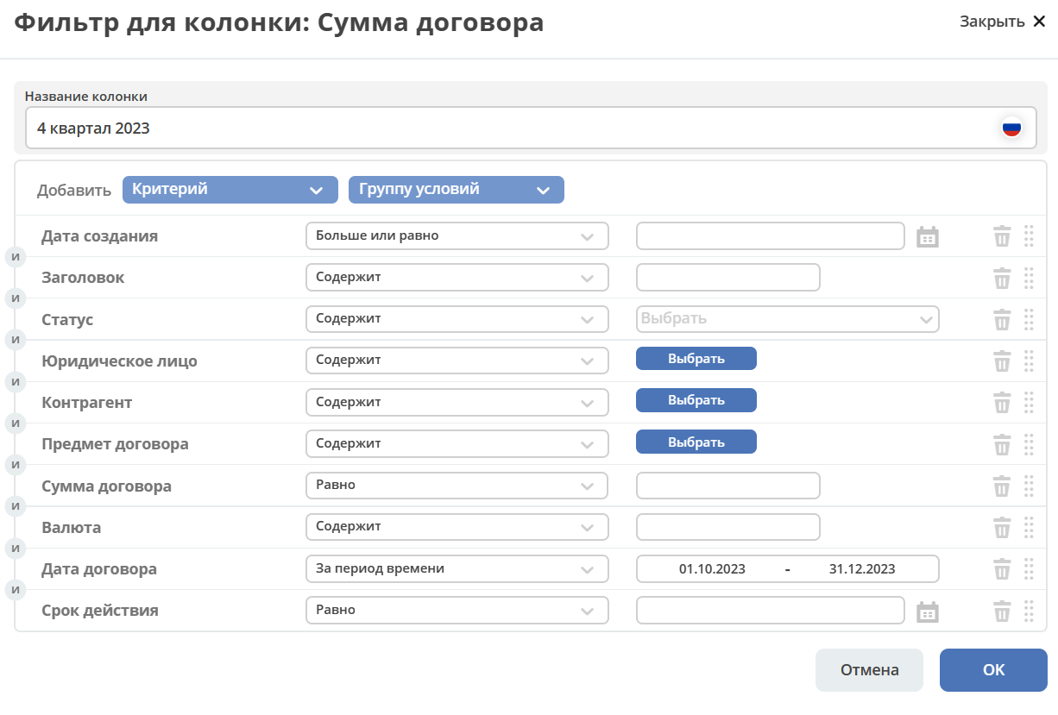Open the Группу условий add dropdown
Viewport: 1058px width, 715px height.
pos(457,190)
